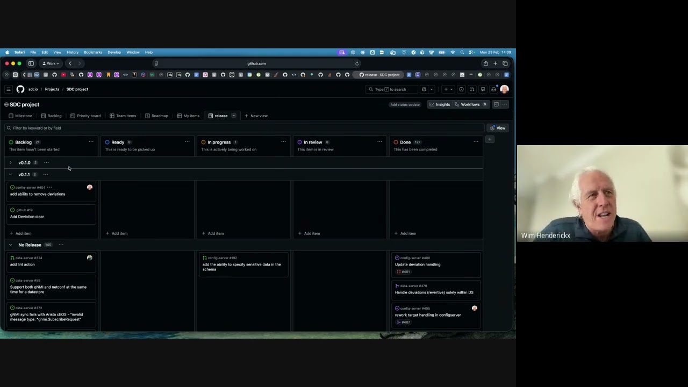Add item in the Done column of v0.1.1
This screenshot has height=387, width=688.
(x=405, y=233)
